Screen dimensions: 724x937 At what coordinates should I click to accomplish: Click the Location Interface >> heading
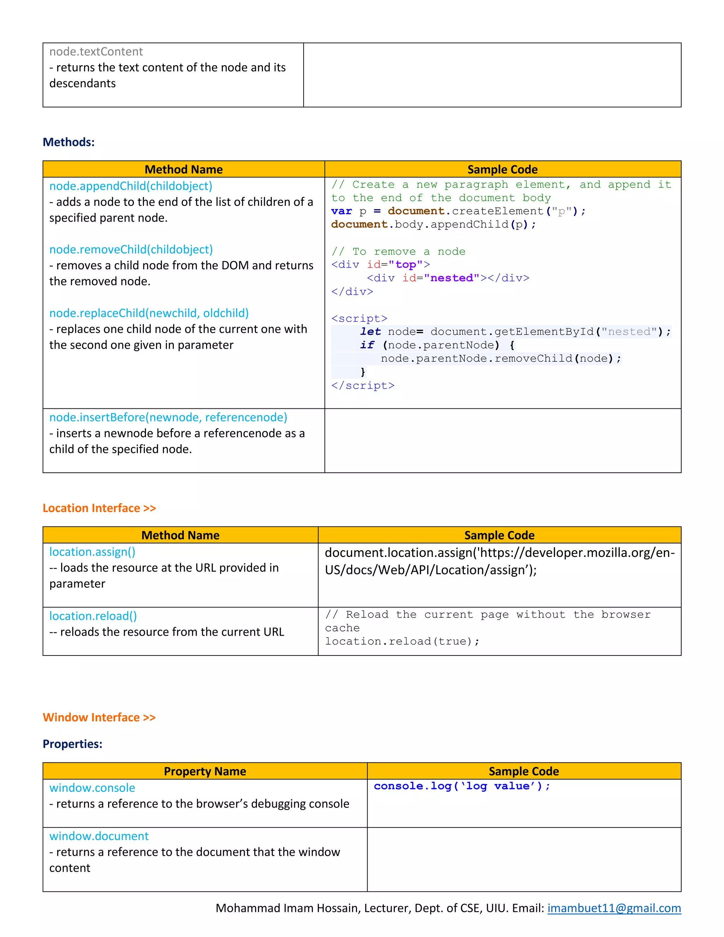(99, 508)
